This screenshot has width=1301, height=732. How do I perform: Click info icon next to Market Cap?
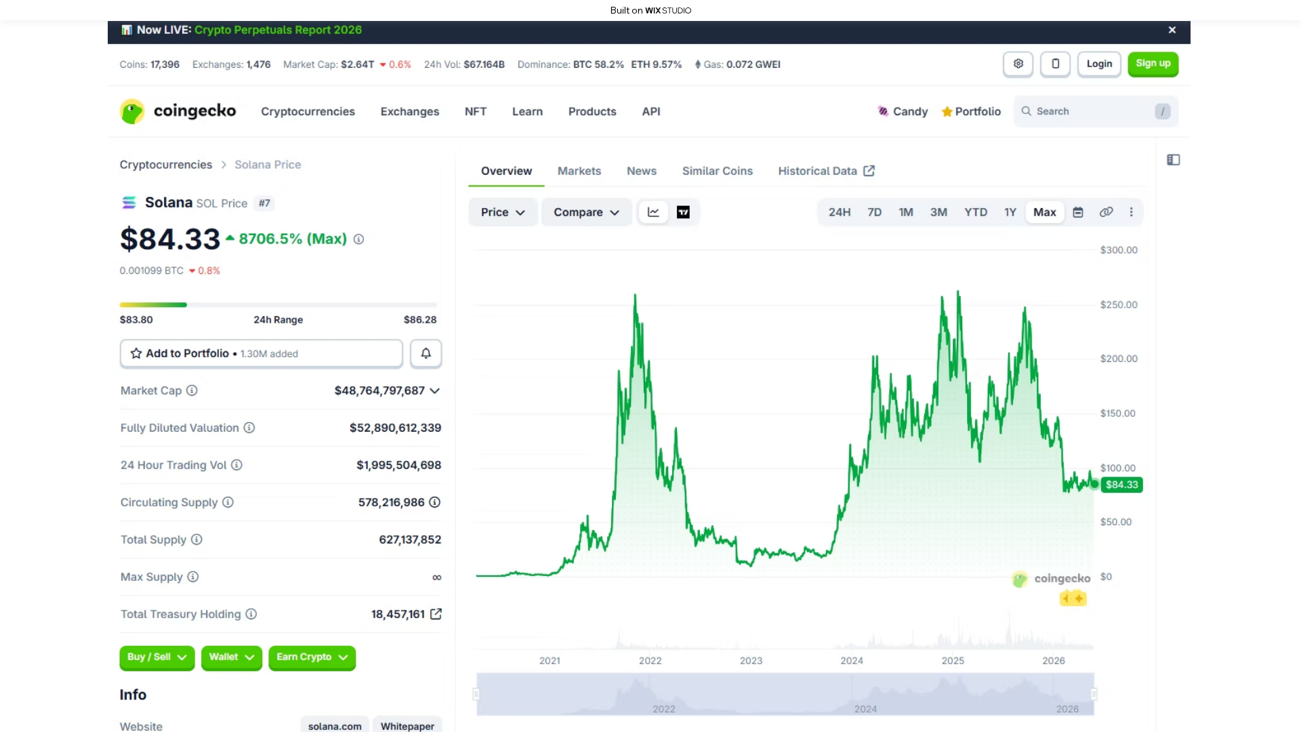(192, 390)
